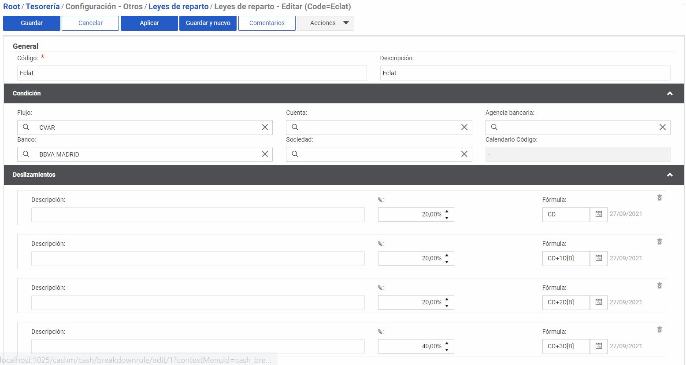Delete the CD+3D[B] row using trash icon
Viewport: 686px width, 365px height.
pos(659,330)
